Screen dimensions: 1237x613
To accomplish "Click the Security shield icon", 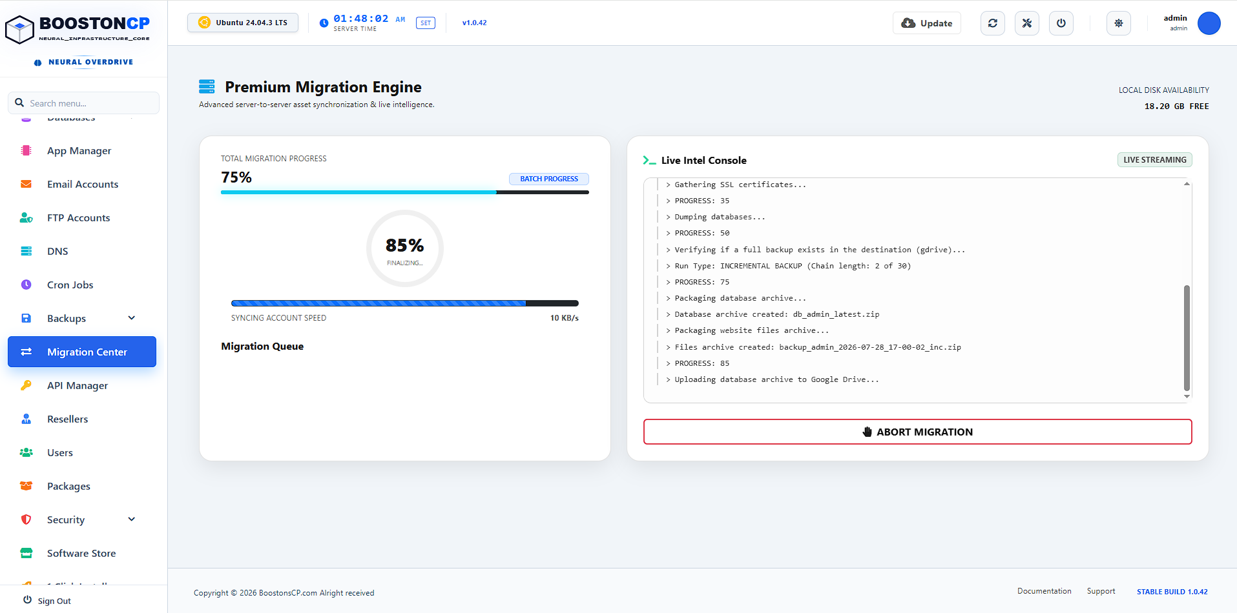I will click(x=26, y=519).
